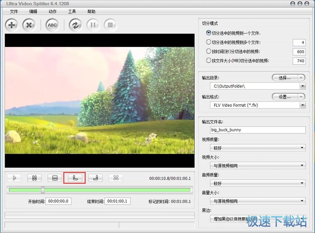315x233 pixels.
Task: Open the 黑边 letterbox dropdown
Action: click(x=258, y=219)
